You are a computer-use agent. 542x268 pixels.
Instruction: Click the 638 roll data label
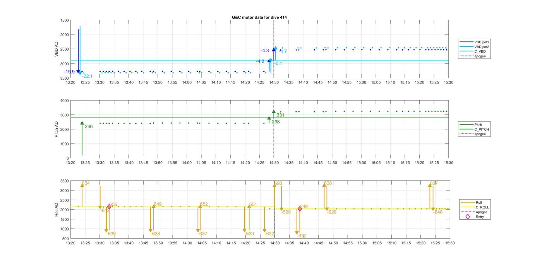pyautogui.click(x=328, y=183)
